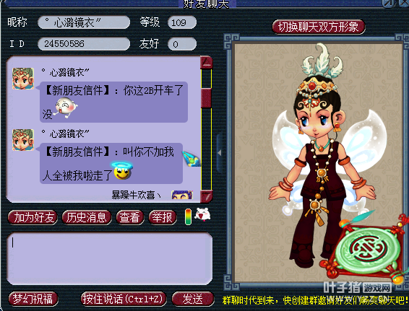Click the red-green gradient color bar
Viewport: 409px width, 311px height.
[x=188, y=216]
